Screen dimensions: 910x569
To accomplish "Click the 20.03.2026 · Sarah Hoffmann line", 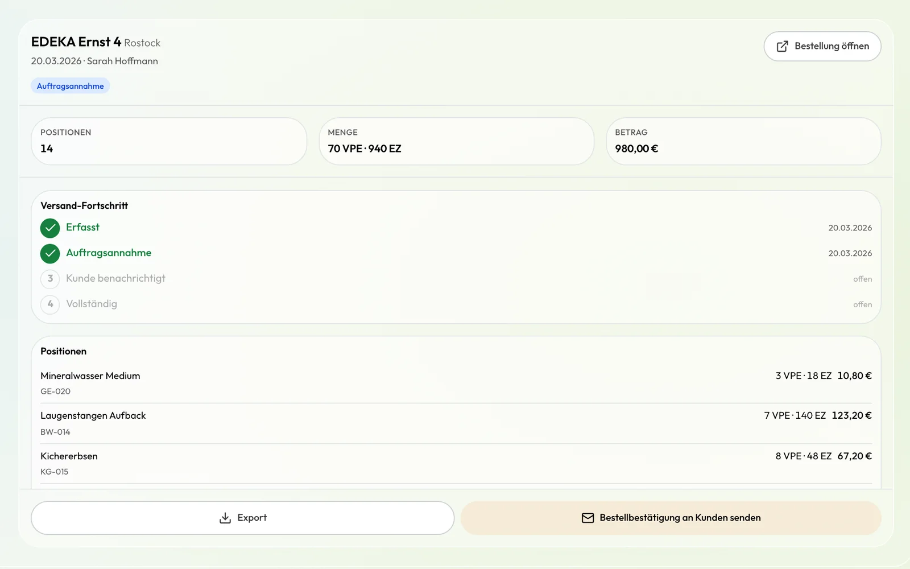I will pyautogui.click(x=94, y=61).
